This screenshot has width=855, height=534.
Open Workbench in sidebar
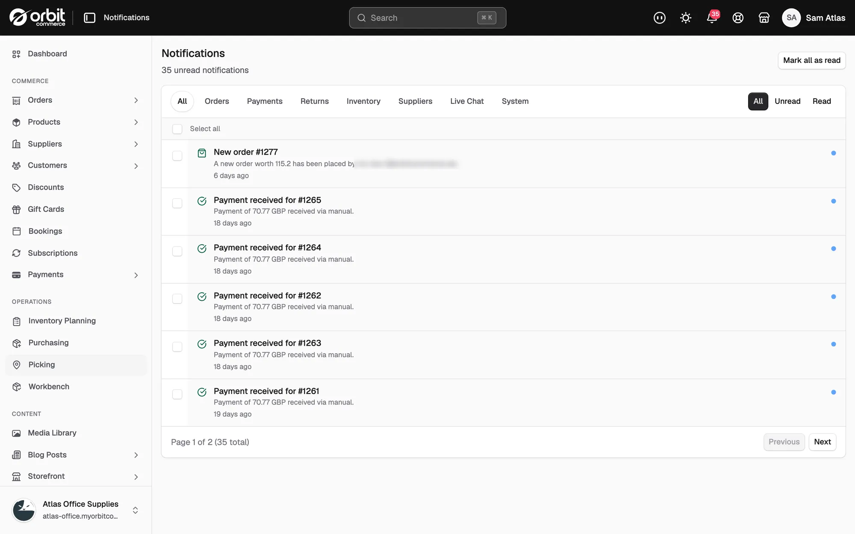tap(49, 387)
